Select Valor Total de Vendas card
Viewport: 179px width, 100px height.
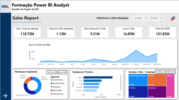(x=27, y=32)
